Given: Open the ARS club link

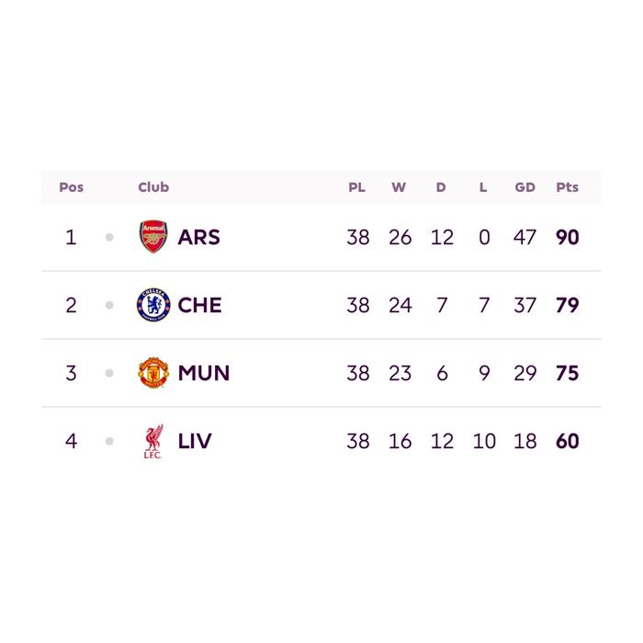Looking at the screenshot, I should point(199,237).
